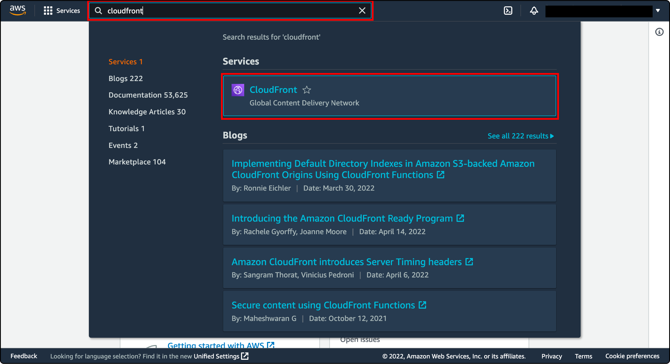Click the Feedback button in footer
The height and width of the screenshot is (364, 670).
[x=24, y=356]
